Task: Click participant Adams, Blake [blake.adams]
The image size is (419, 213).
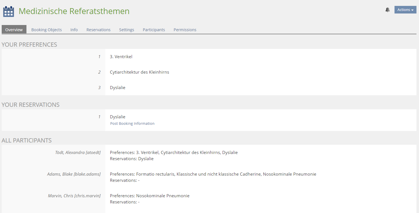Action: (74, 174)
